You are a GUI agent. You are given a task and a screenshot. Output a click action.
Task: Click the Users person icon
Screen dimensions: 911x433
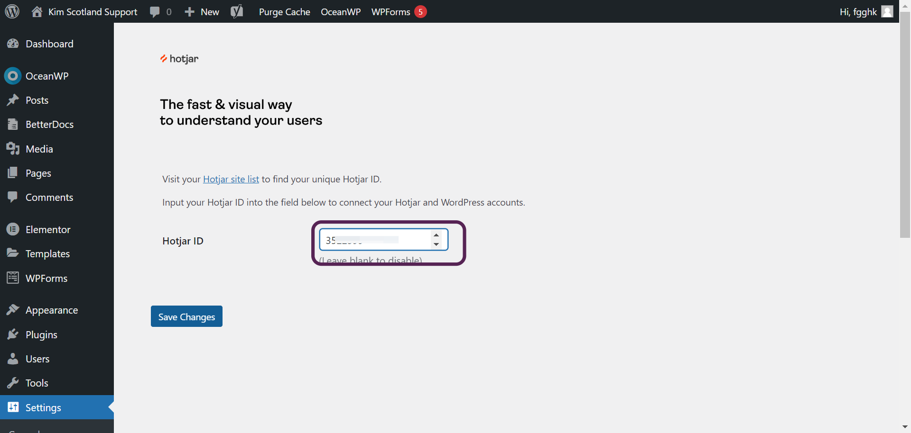coord(13,359)
